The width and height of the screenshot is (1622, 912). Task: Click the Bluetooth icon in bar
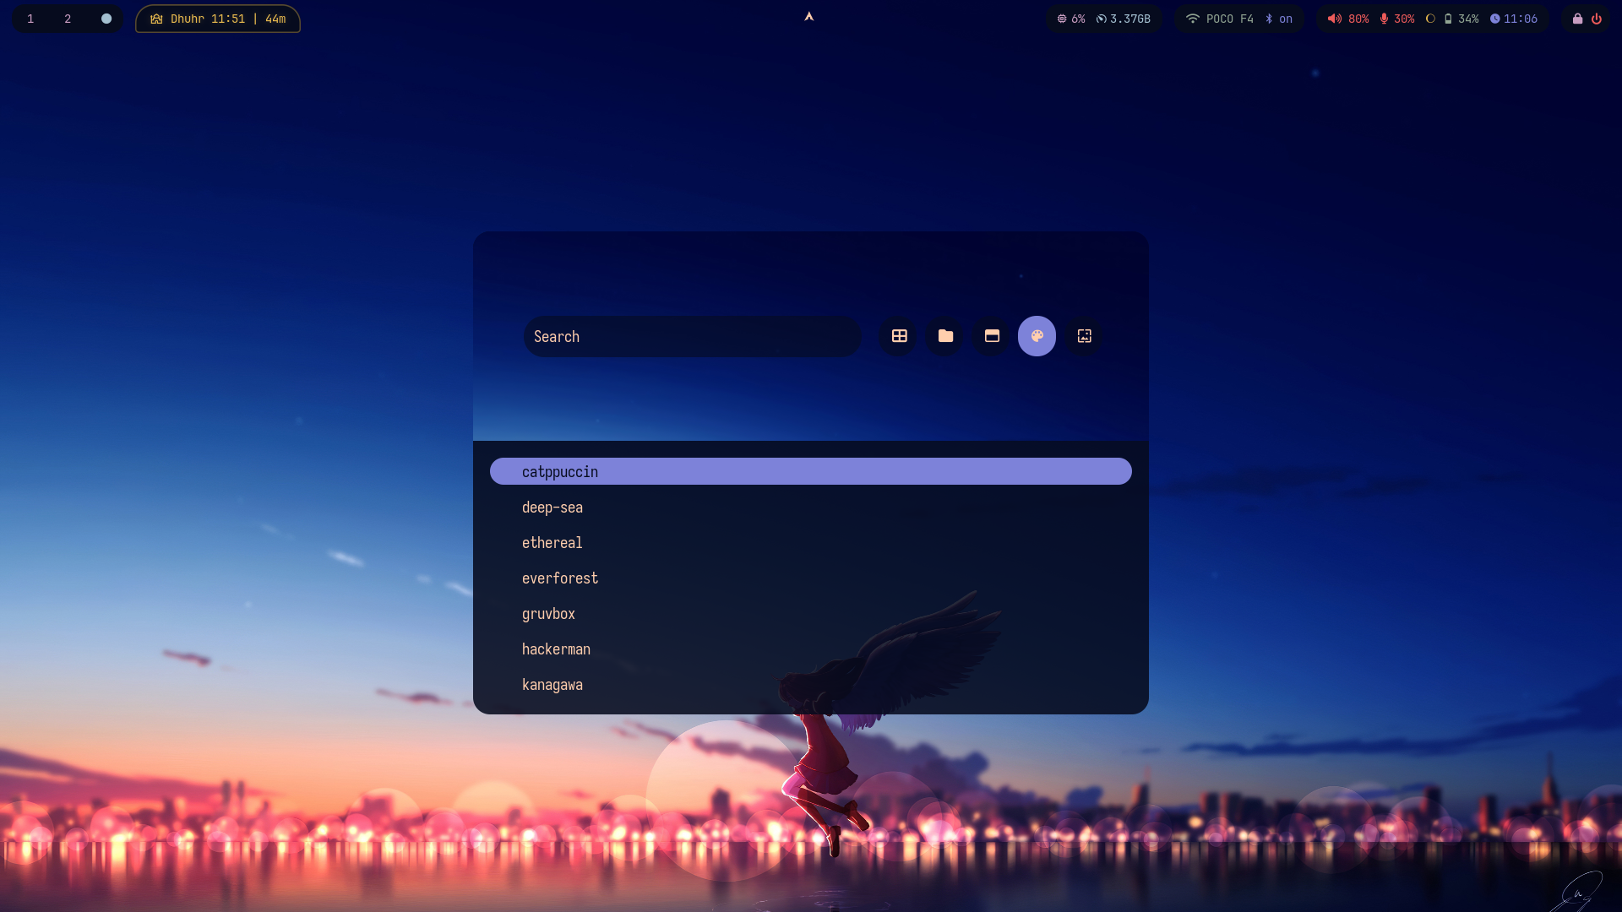click(1268, 19)
